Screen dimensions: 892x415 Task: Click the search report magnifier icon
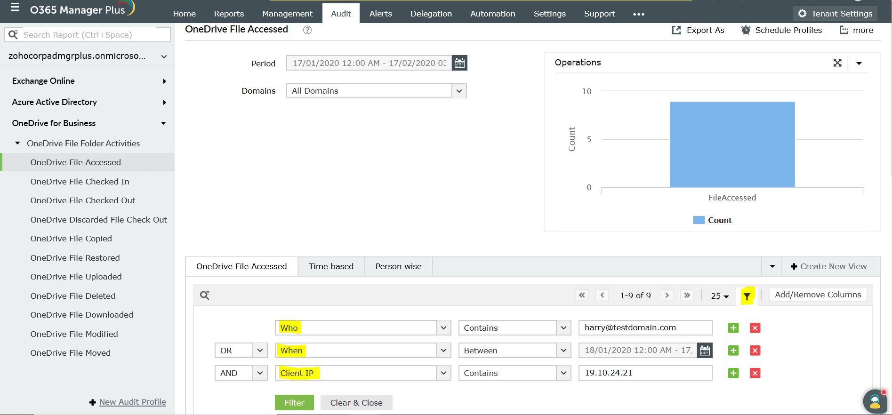click(13, 34)
